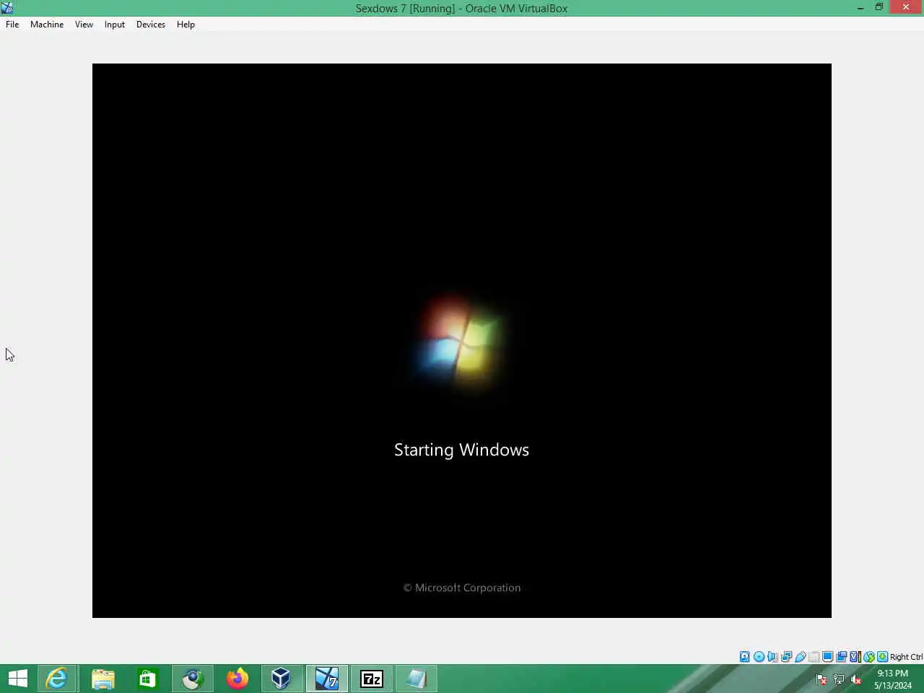This screenshot has height=693, width=924.
Task: Launch Firefox from the taskbar
Action: tap(237, 679)
